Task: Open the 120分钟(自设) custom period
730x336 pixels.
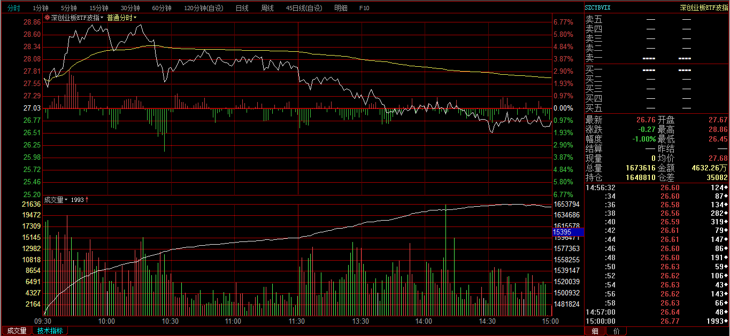Action: pyautogui.click(x=204, y=8)
